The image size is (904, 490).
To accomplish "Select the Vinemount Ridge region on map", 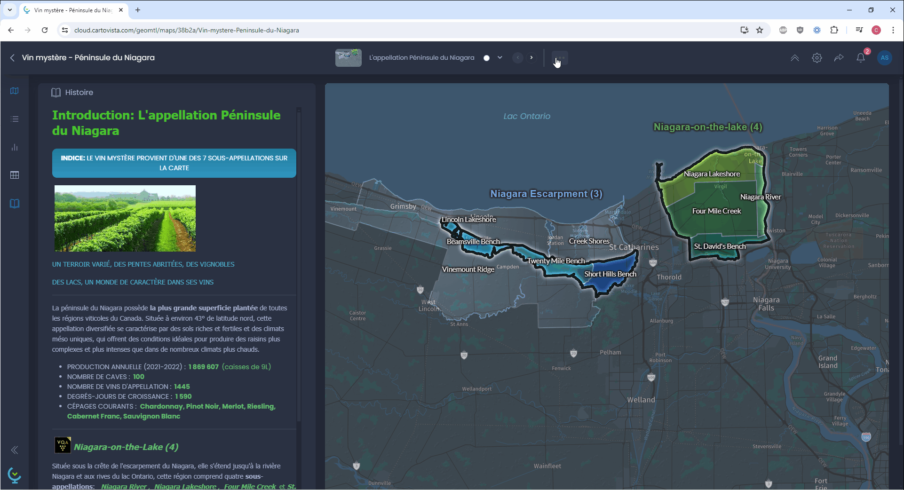I will [x=468, y=269].
